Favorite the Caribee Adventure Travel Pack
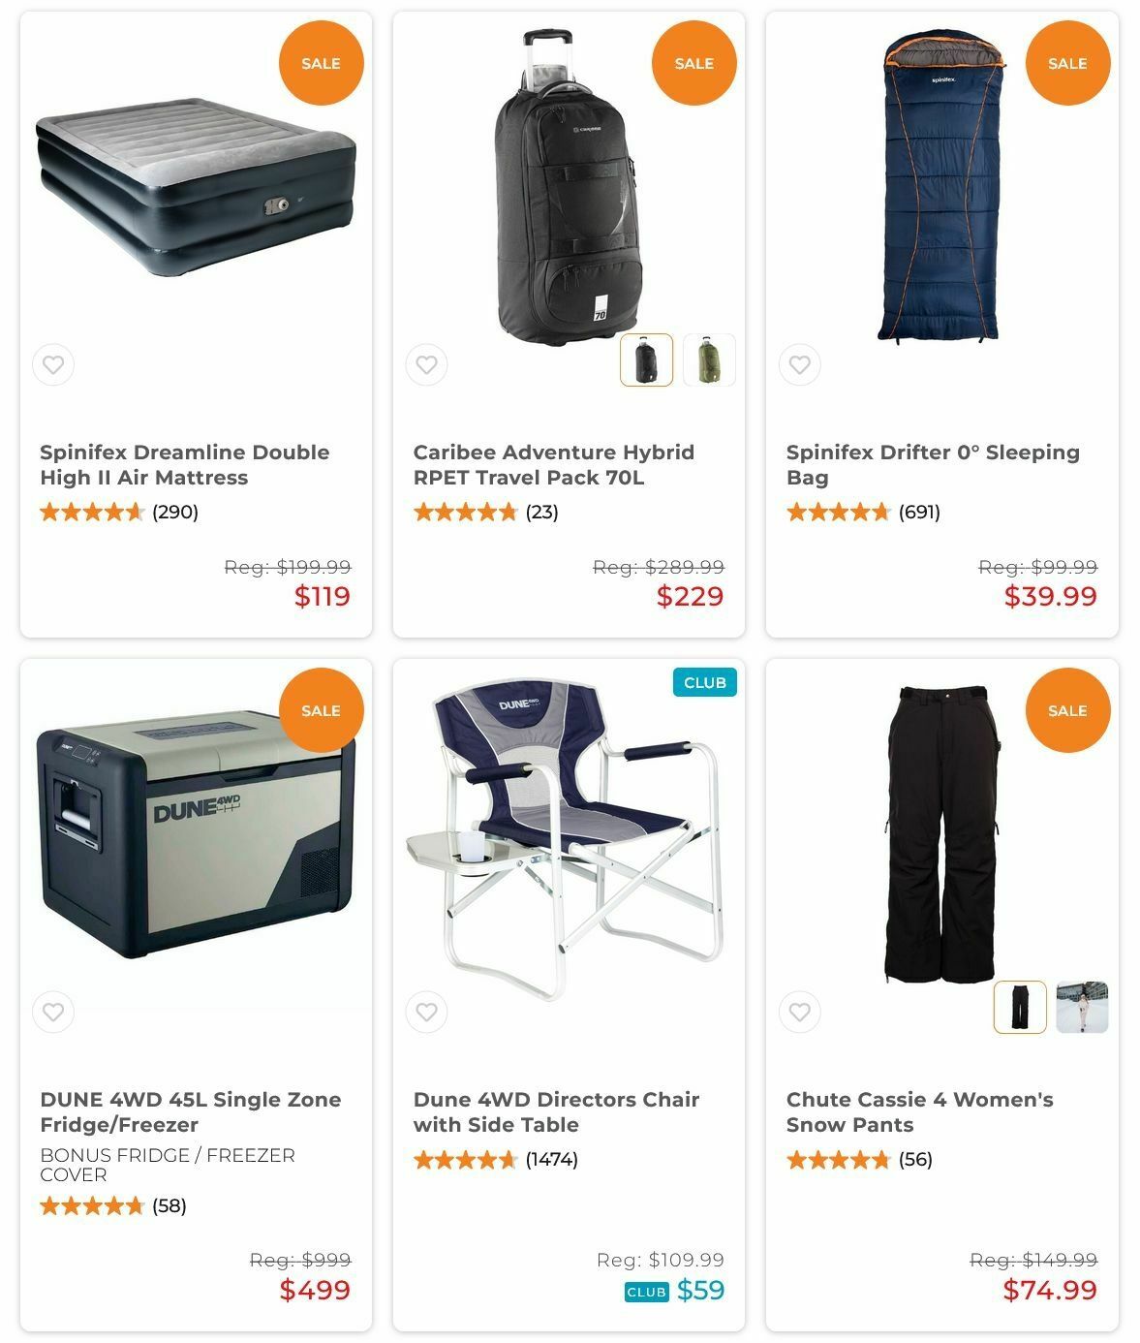Image resolution: width=1140 pixels, height=1343 pixels. pos(426,365)
